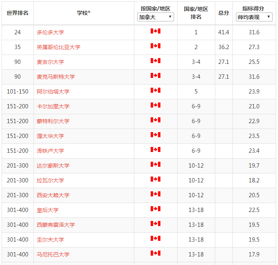Click the Canada flag in 达尔豪斯大学 row

click(155, 164)
